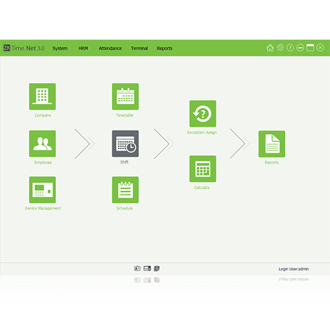This screenshot has height=330, width=330.
Task: Click the ID card status bar icon
Action: [137, 268]
